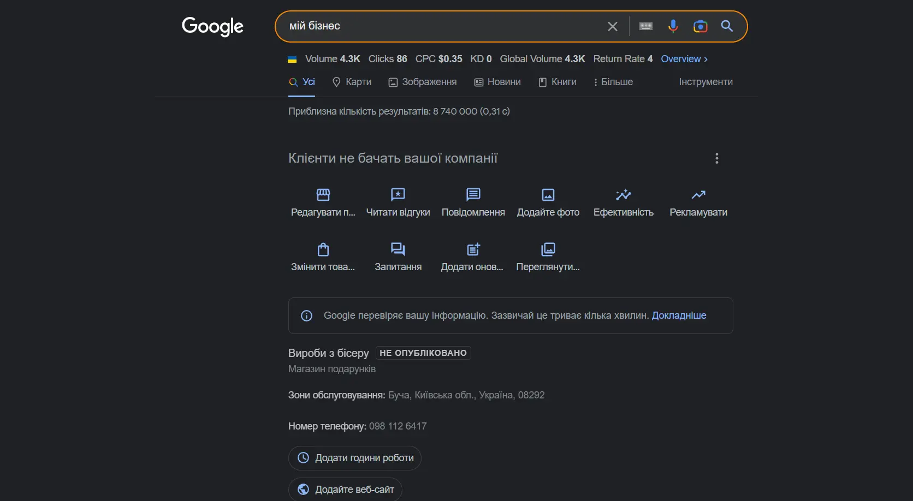Click the НЕ ОПУБЛІКОВАНО status badge
Screen dimensions: 913x501
[x=423, y=353]
